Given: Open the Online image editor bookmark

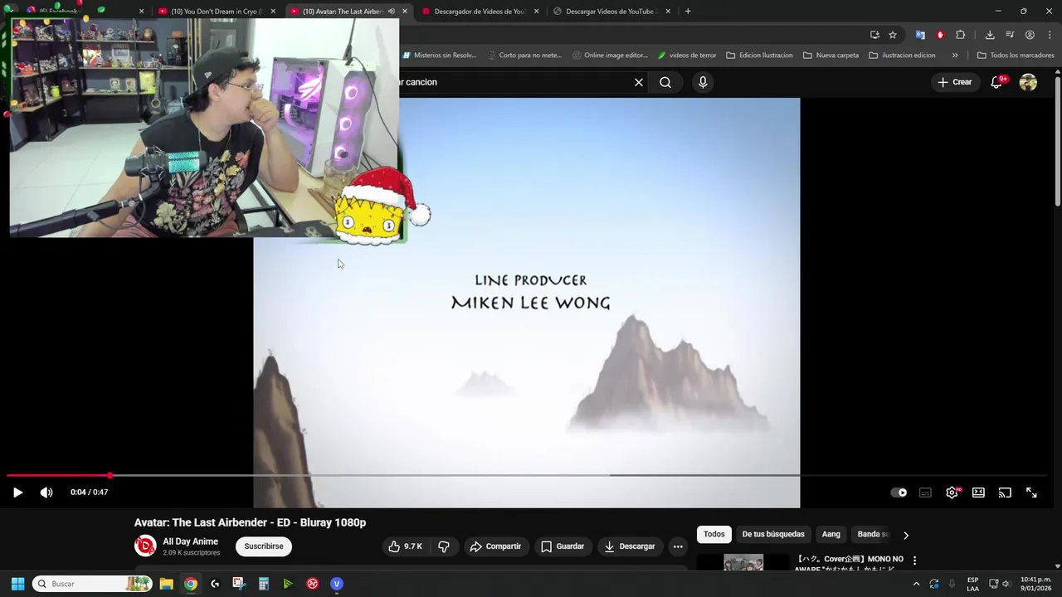Looking at the screenshot, I should coord(610,56).
